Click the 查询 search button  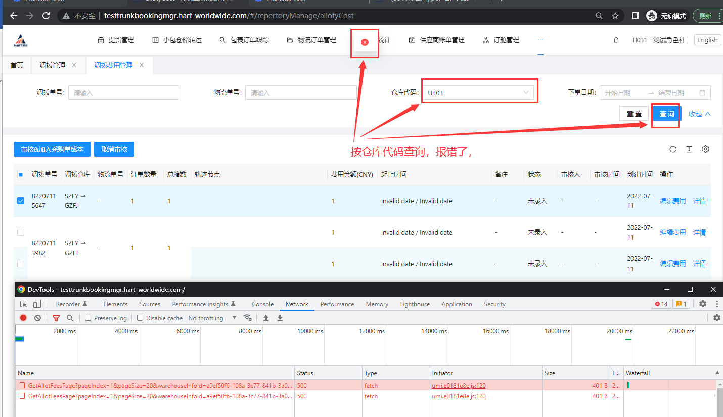click(x=667, y=114)
